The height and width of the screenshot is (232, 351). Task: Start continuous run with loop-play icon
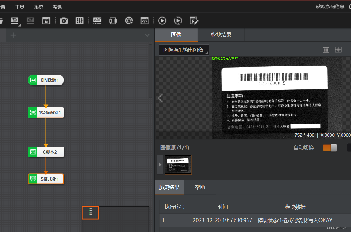(x=178, y=21)
